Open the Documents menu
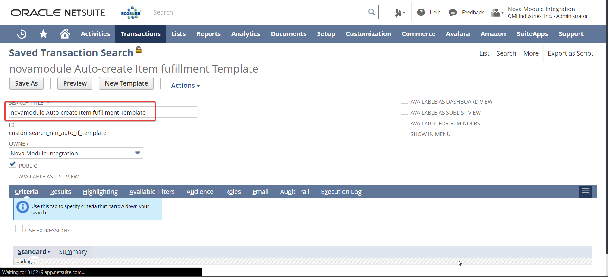 click(x=288, y=34)
